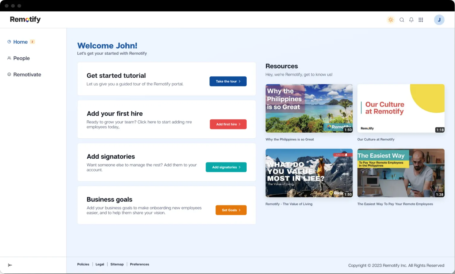Play the Value of Living video thumbnail
Viewport: 455px width, 274px height.
(309, 173)
